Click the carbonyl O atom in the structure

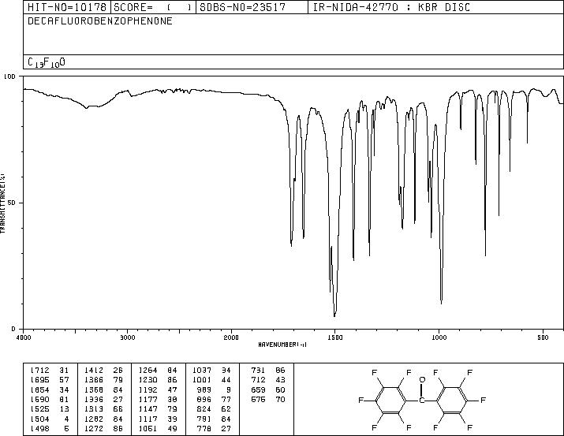pos(422,379)
